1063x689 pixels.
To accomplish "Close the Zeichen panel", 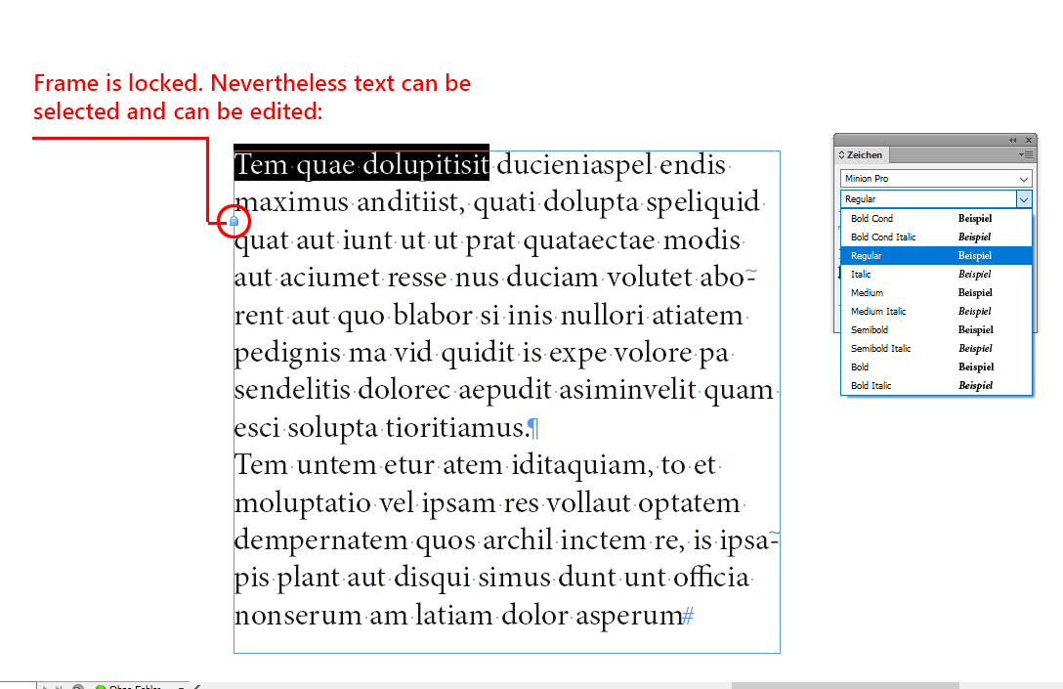I will pos(1029,140).
